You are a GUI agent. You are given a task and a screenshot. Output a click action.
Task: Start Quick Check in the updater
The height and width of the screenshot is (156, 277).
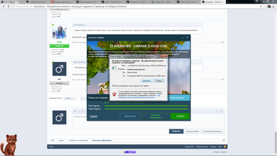point(130,116)
